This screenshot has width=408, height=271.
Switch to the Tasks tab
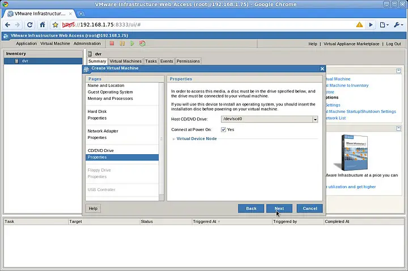pyautogui.click(x=151, y=61)
